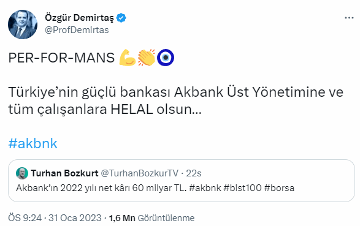The width and height of the screenshot is (360, 226).
Task: Click the 22s timestamp in quote
Action: click(194, 173)
